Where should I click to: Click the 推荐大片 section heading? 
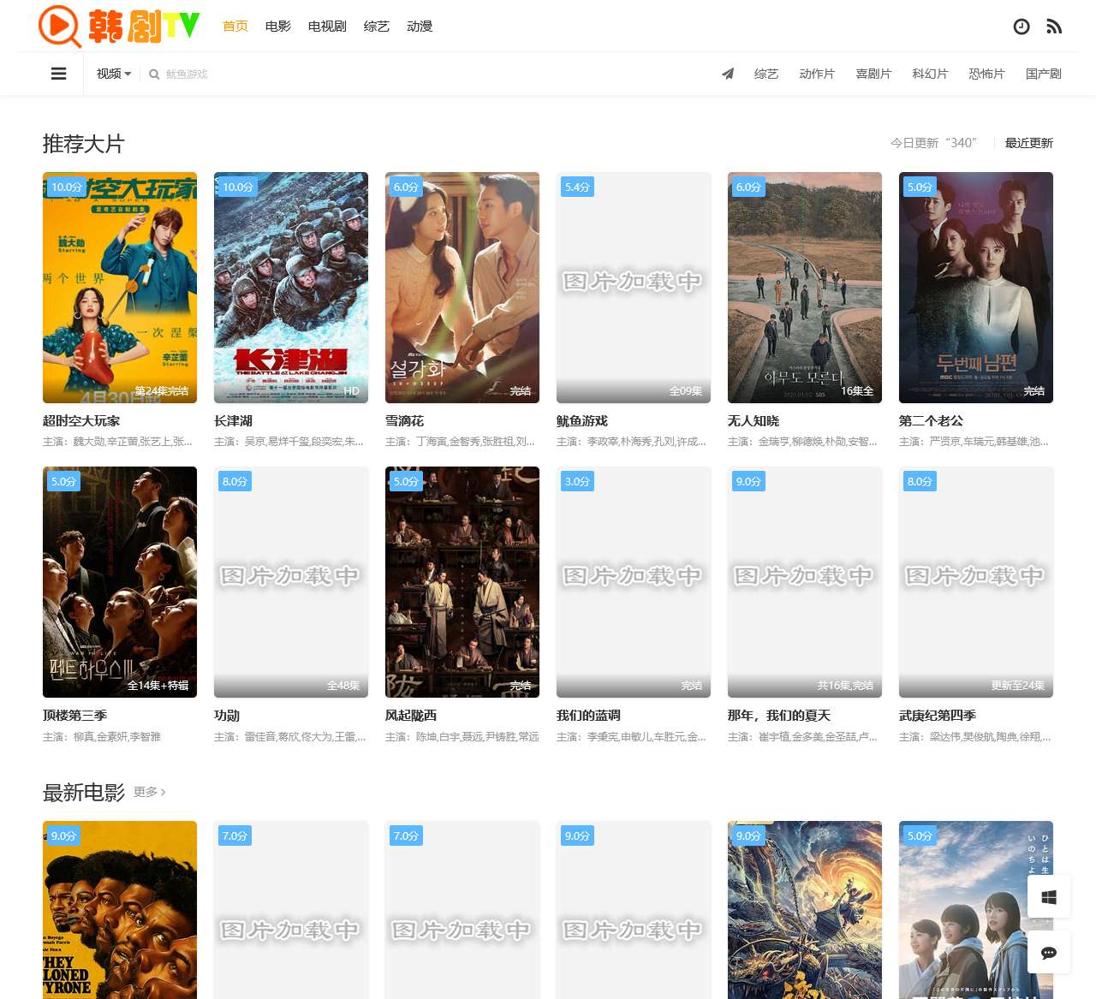(84, 144)
